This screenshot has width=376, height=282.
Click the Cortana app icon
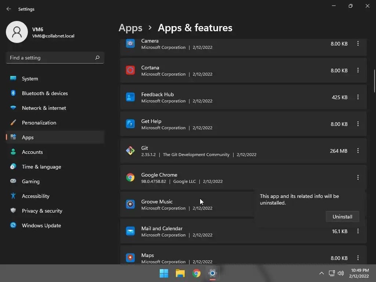coord(130,70)
